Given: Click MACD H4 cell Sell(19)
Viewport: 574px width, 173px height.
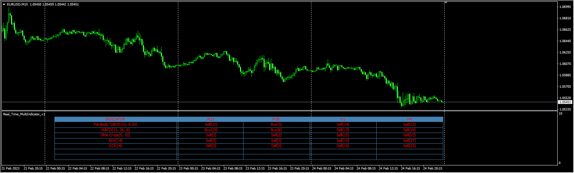Looking at the screenshot, I should coord(410,130).
